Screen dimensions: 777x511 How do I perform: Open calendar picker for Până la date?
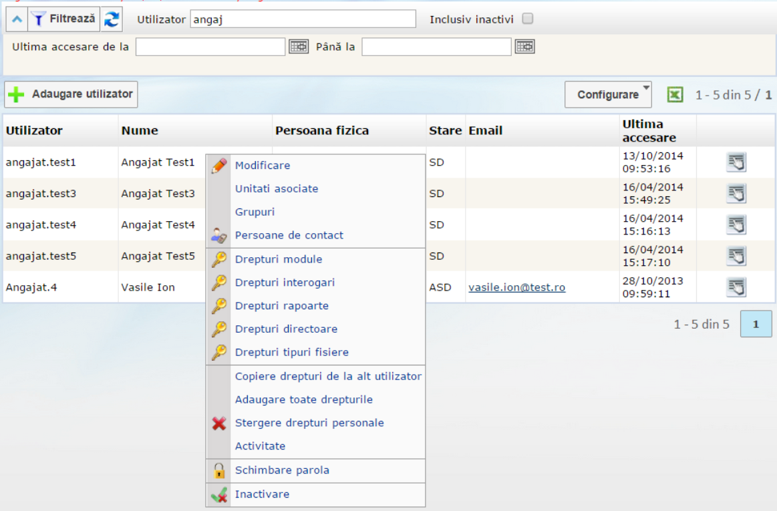point(525,47)
